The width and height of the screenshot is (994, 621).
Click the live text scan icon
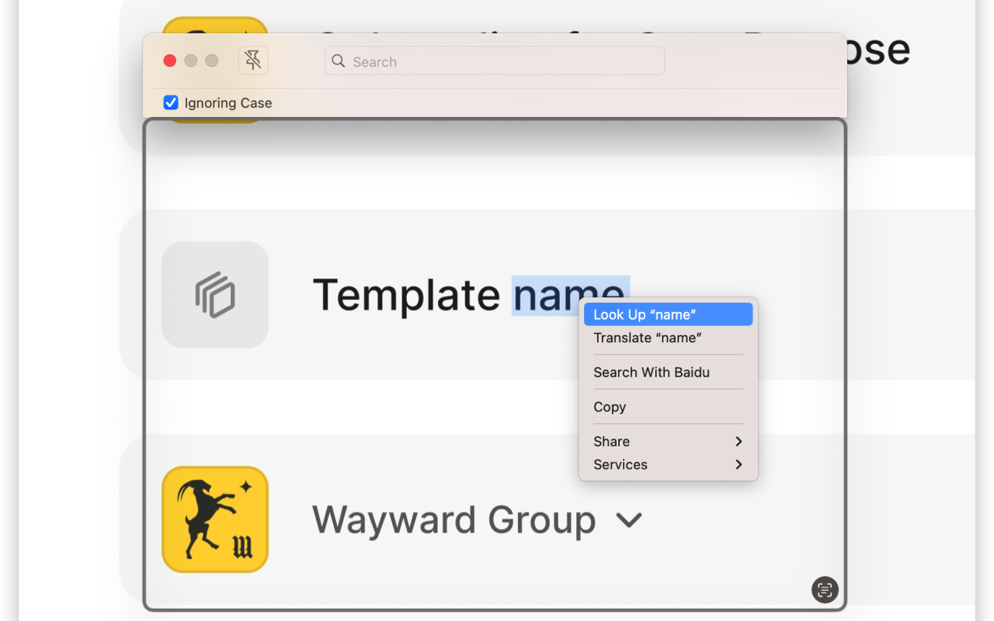[x=825, y=589]
